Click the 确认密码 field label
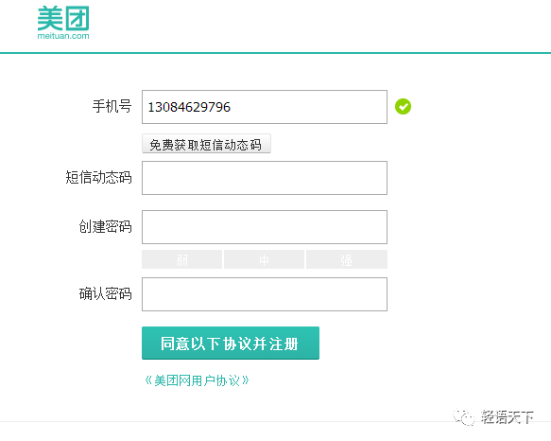This screenshot has height=441, width=551. pyautogui.click(x=106, y=293)
